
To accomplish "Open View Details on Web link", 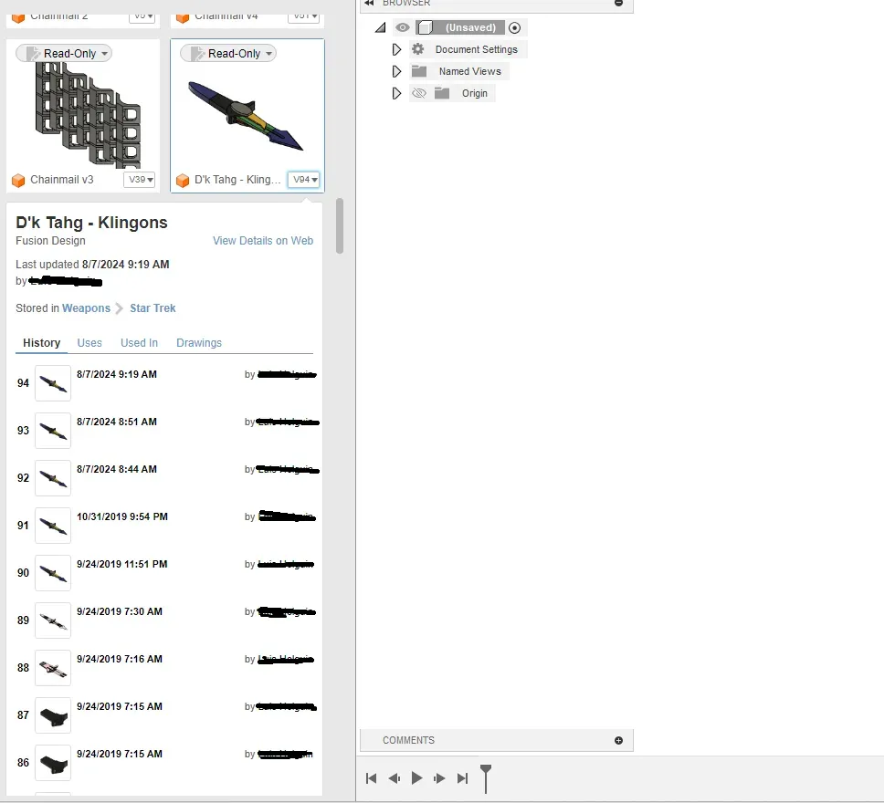I will click(263, 241).
